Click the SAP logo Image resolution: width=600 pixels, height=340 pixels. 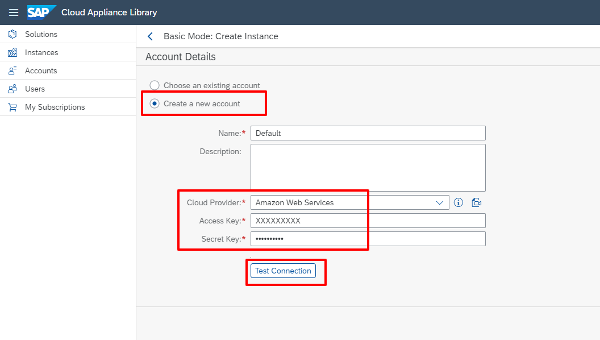pos(41,12)
